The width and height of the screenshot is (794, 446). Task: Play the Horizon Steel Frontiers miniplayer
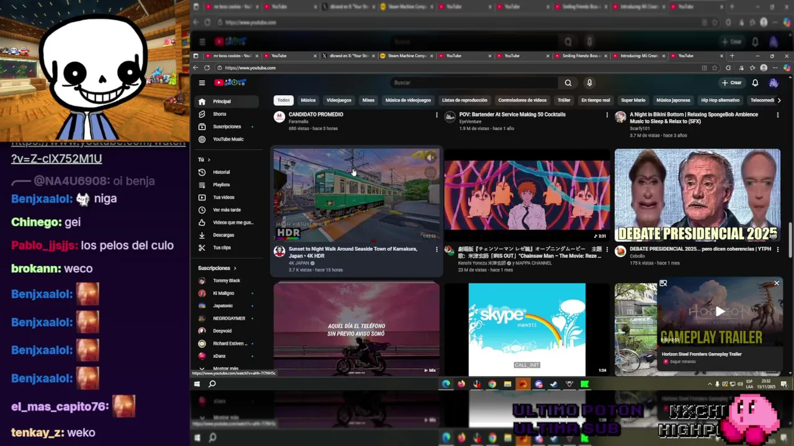tap(720, 312)
